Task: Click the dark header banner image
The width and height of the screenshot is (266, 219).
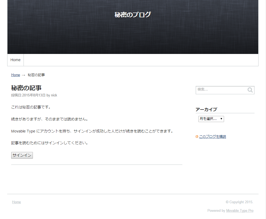Action: (x=133, y=34)
